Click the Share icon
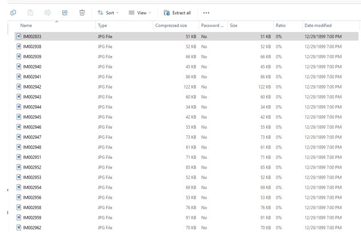The width and height of the screenshot is (361, 232). (65, 13)
